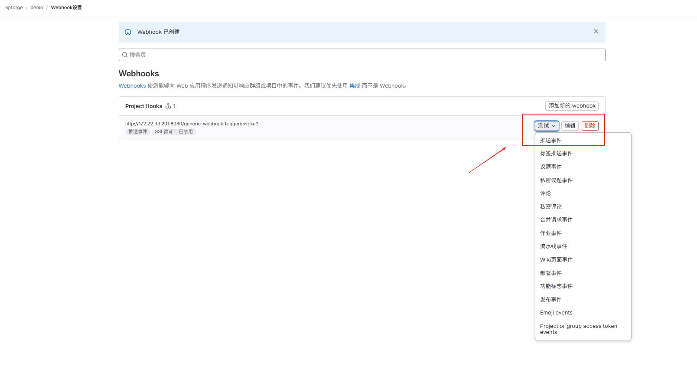This screenshot has height=370, width=697.
Task: Pick Emoji events from the menu
Action: (x=556, y=313)
